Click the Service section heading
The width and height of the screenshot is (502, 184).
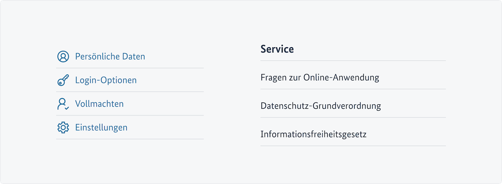pos(277,49)
